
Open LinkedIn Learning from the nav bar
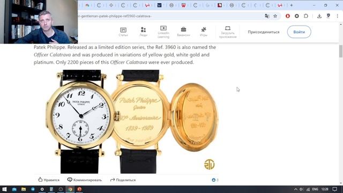(163, 32)
